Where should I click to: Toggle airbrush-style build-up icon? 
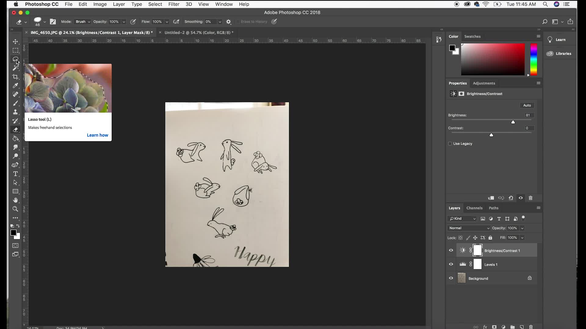point(176,22)
